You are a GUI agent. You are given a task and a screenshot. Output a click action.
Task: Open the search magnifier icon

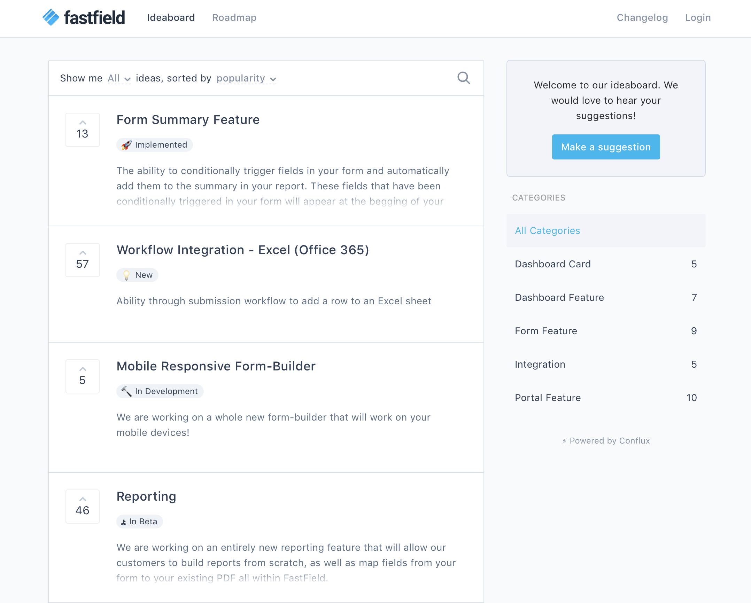[463, 78]
